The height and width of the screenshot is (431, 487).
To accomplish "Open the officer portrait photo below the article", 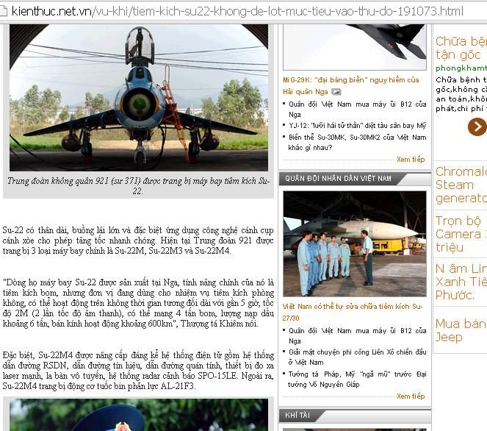I will coord(139,415).
